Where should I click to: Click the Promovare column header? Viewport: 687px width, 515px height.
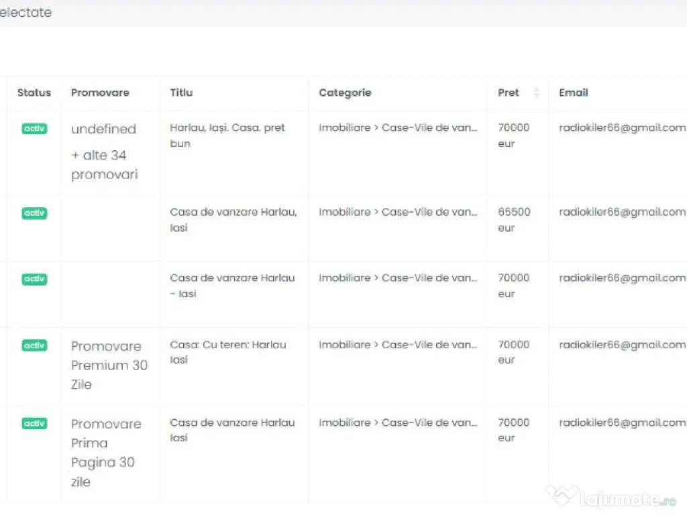coord(100,93)
